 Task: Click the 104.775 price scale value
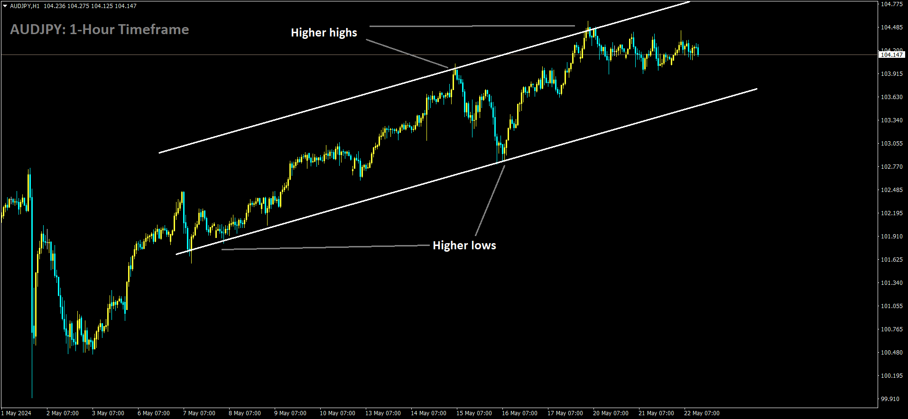coord(892,4)
